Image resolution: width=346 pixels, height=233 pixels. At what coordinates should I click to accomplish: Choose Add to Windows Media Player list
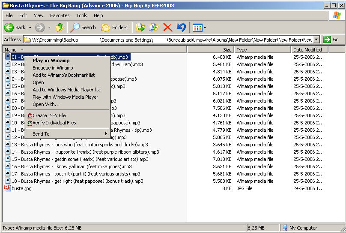(x=68, y=90)
